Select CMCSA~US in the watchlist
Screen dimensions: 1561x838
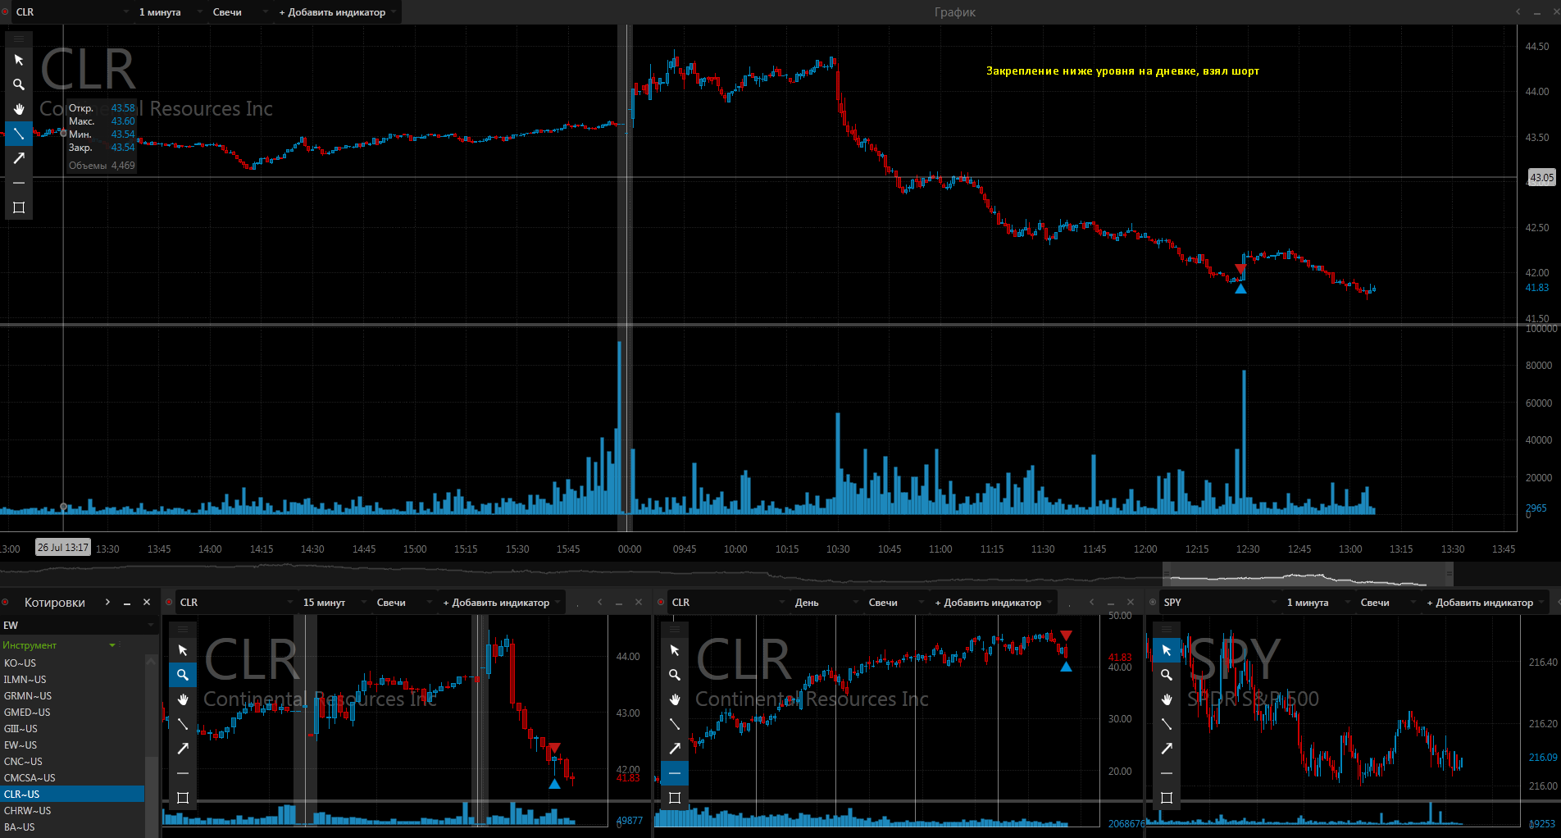pyautogui.click(x=72, y=778)
